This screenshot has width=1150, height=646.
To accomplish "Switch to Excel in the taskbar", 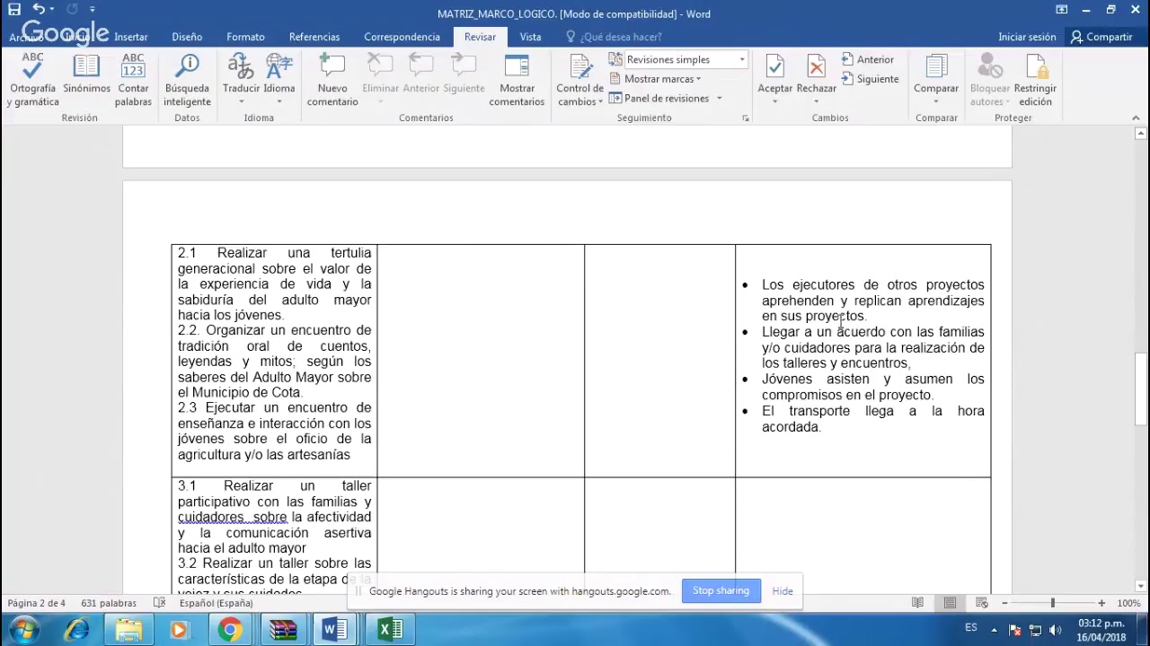I will pyautogui.click(x=390, y=630).
